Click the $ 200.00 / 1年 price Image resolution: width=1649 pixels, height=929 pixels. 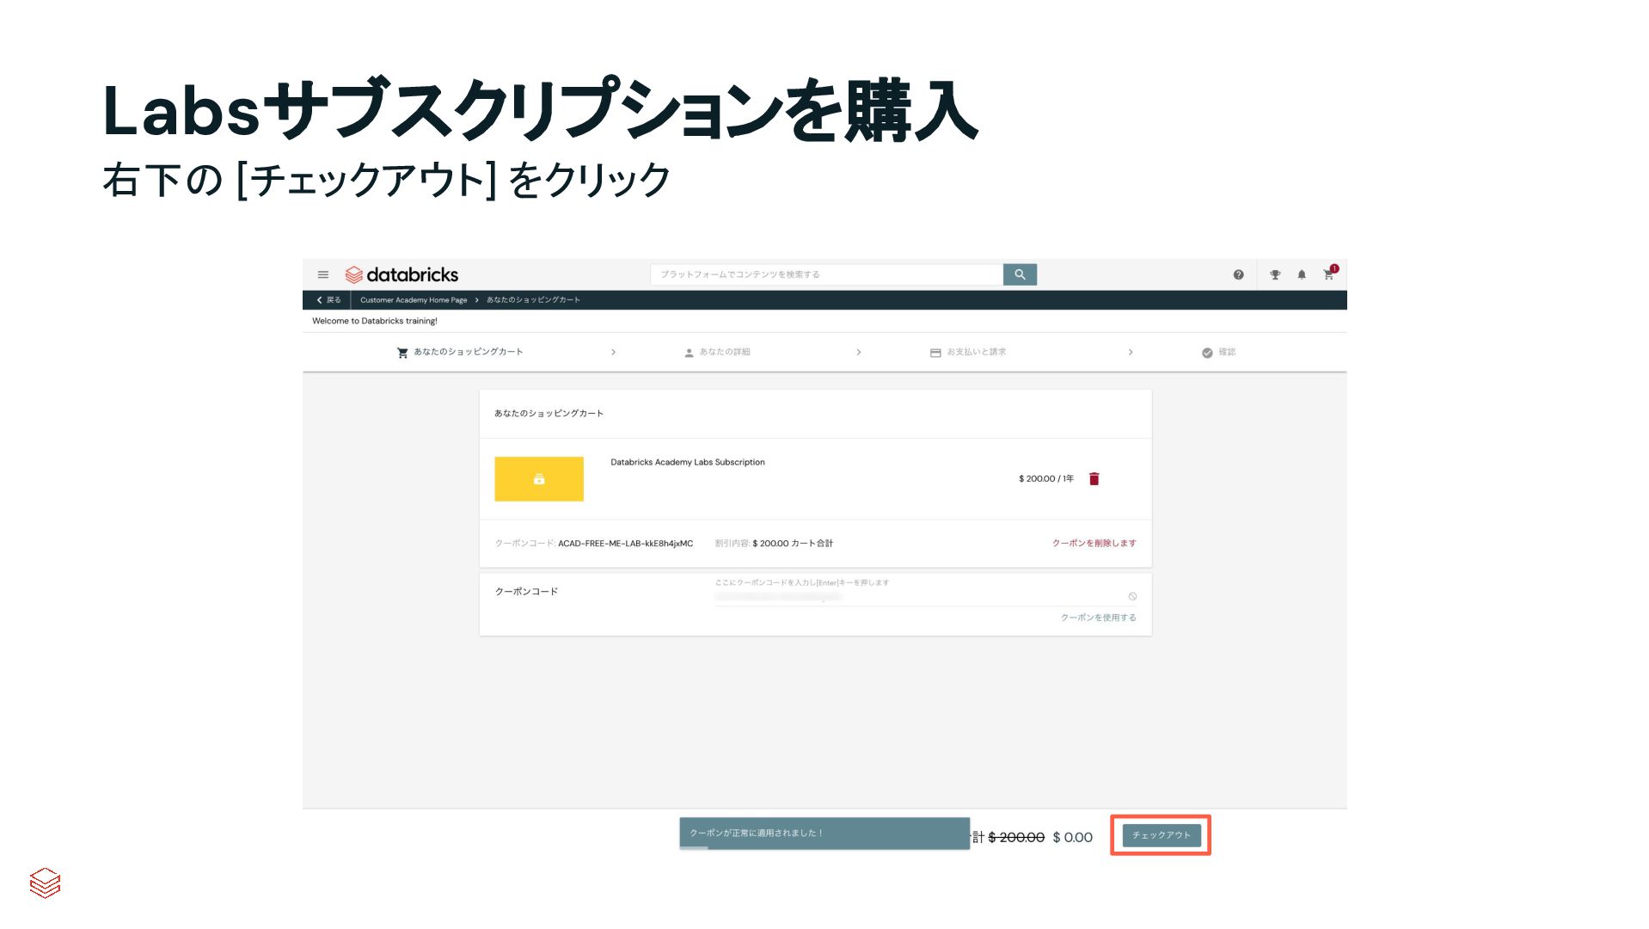point(1046,479)
